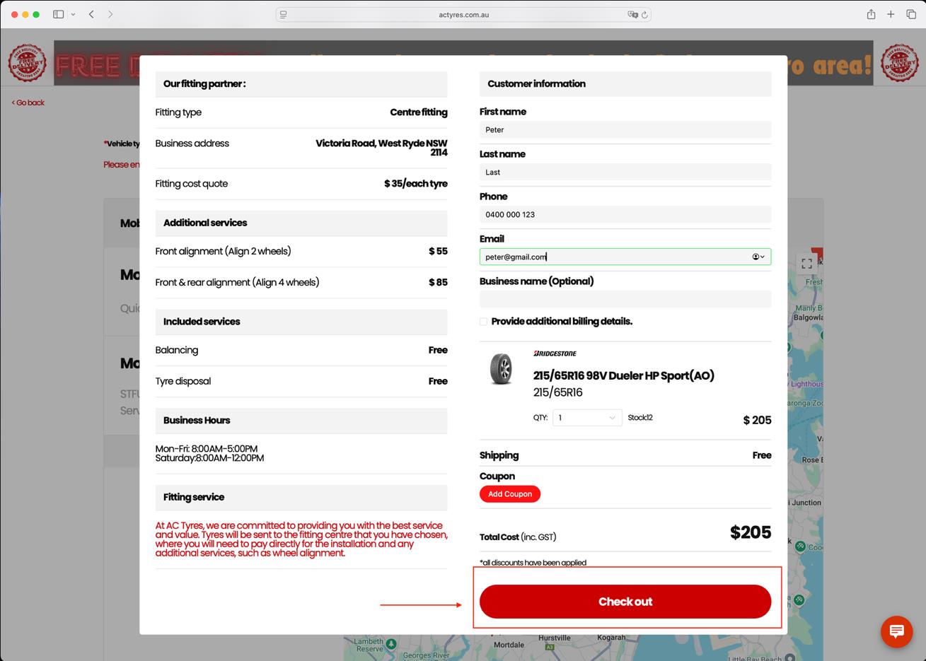Toggle the Safari sidebar icon
The image size is (926, 661).
click(59, 14)
